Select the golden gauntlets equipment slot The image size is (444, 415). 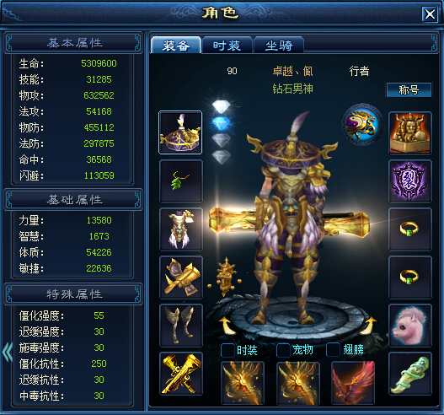point(181,278)
